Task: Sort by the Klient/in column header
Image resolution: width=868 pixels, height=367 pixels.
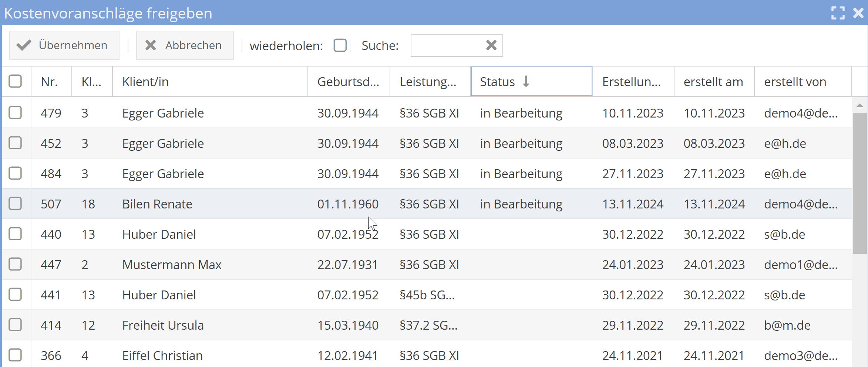Action: point(145,81)
